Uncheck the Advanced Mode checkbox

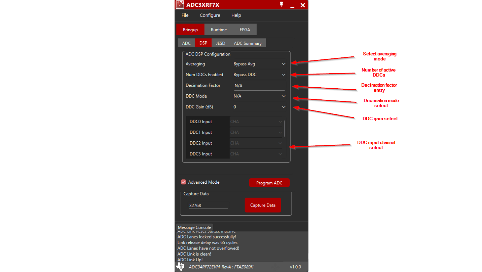click(184, 182)
